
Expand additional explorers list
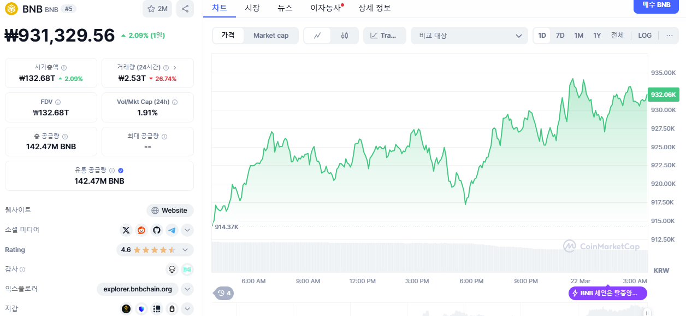point(187,289)
